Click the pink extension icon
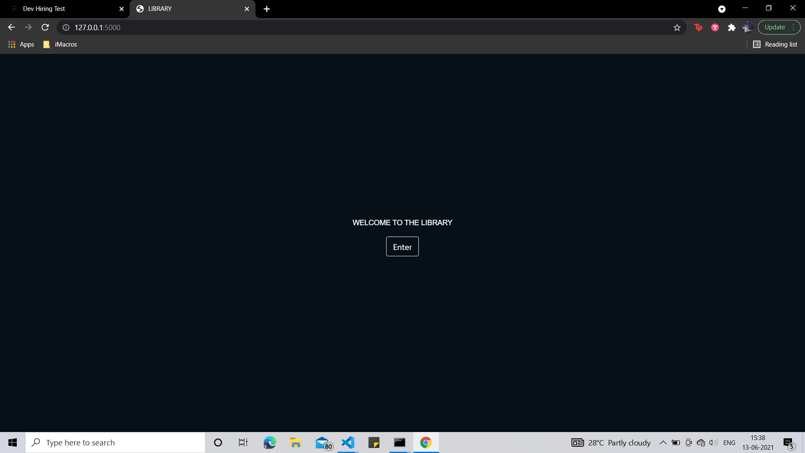Screen dimensions: 805x453 coord(715,27)
